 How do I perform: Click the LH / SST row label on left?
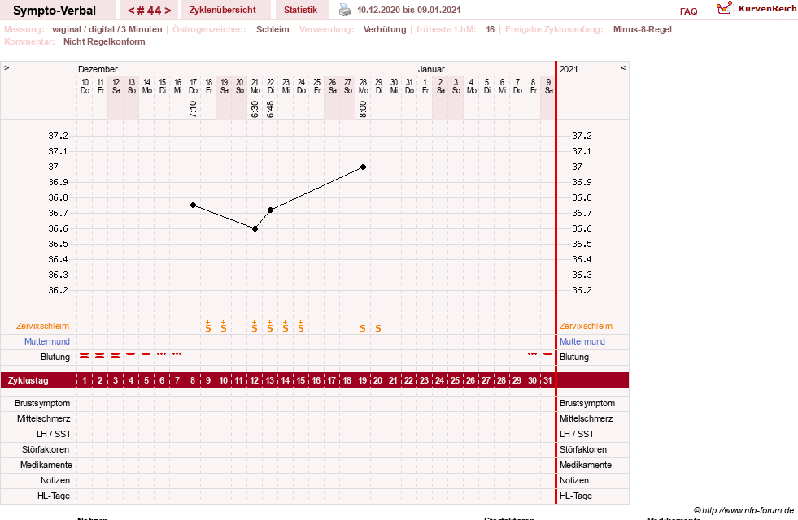(54, 434)
